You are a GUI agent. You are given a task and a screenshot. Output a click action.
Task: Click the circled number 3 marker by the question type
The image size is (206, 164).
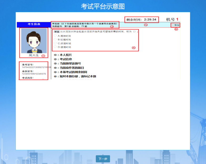pos(112,27)
